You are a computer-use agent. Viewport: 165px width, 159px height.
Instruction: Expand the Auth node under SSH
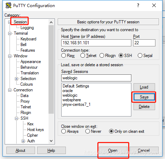23,141
